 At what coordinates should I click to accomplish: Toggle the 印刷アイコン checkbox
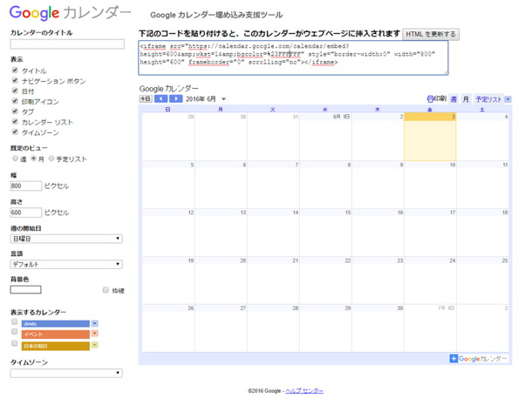pyautogui.click(x=15, y=101)
